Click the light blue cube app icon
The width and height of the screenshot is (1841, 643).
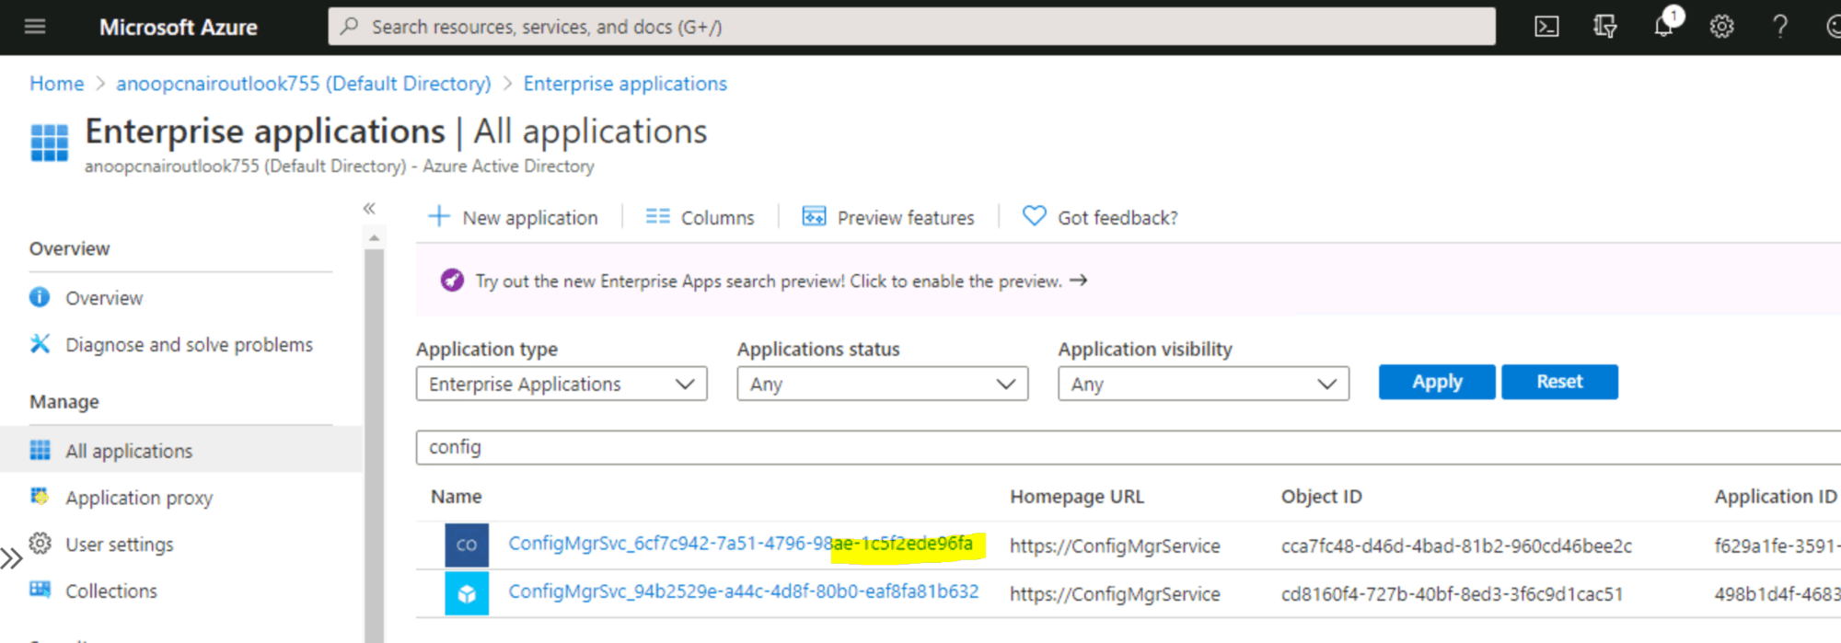467,593
